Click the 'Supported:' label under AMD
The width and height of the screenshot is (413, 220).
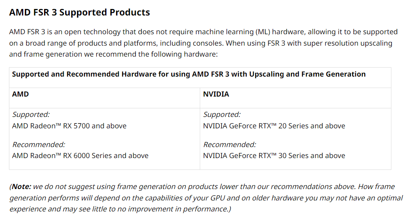coord(31,114)
